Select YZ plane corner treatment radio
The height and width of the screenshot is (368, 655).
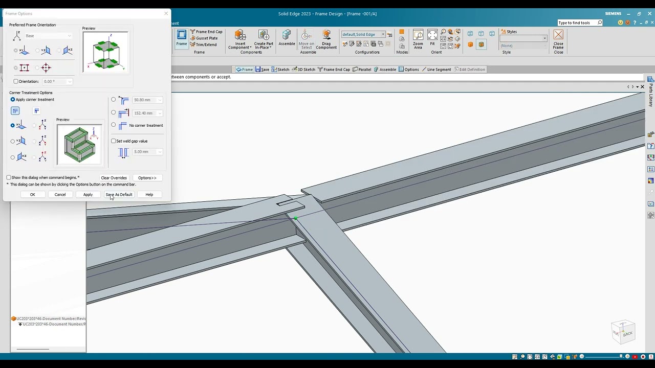click(13, 141)
